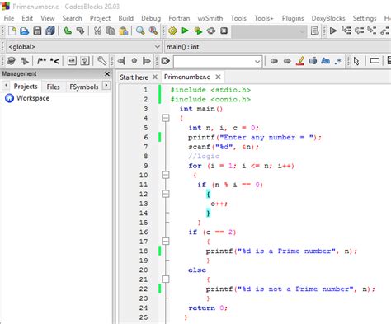391x324 pixels.
Task: Collapse fold marker at line 17
Action: tap(166, 242)
